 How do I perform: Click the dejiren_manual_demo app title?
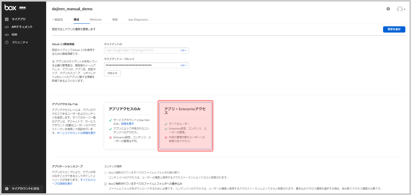coord(72,9)
